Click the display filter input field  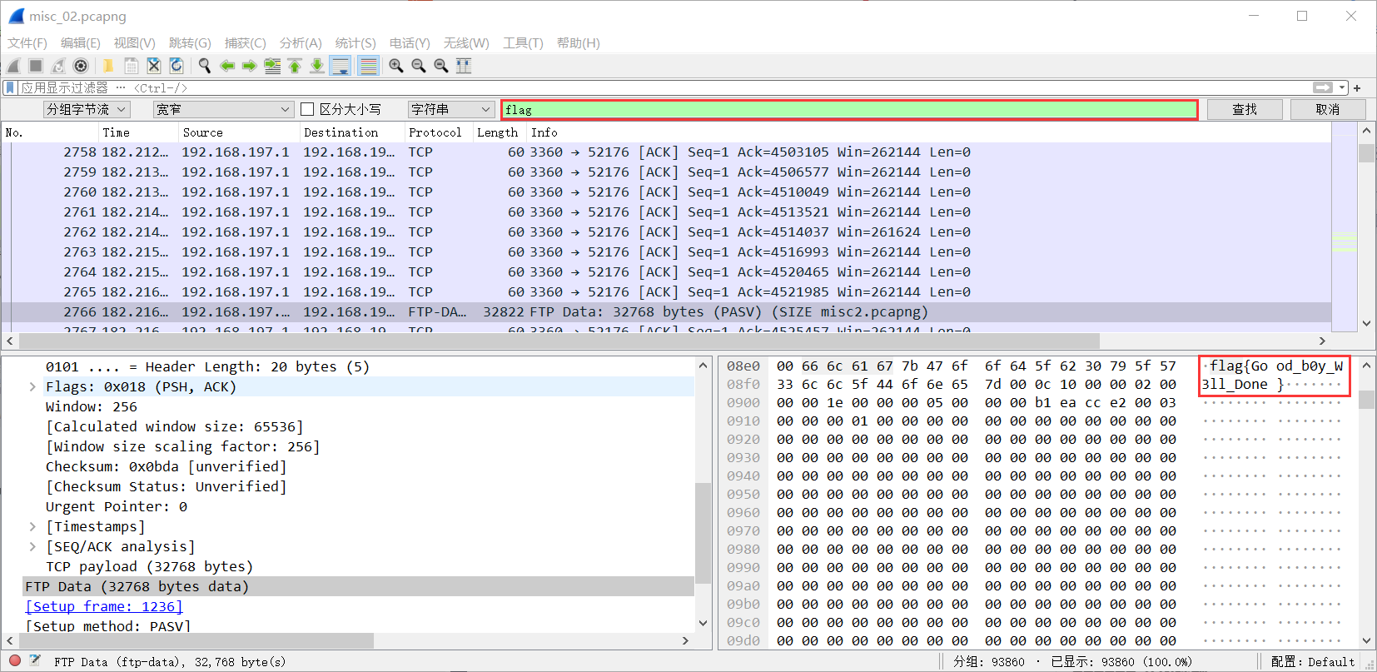click(666, 87)
